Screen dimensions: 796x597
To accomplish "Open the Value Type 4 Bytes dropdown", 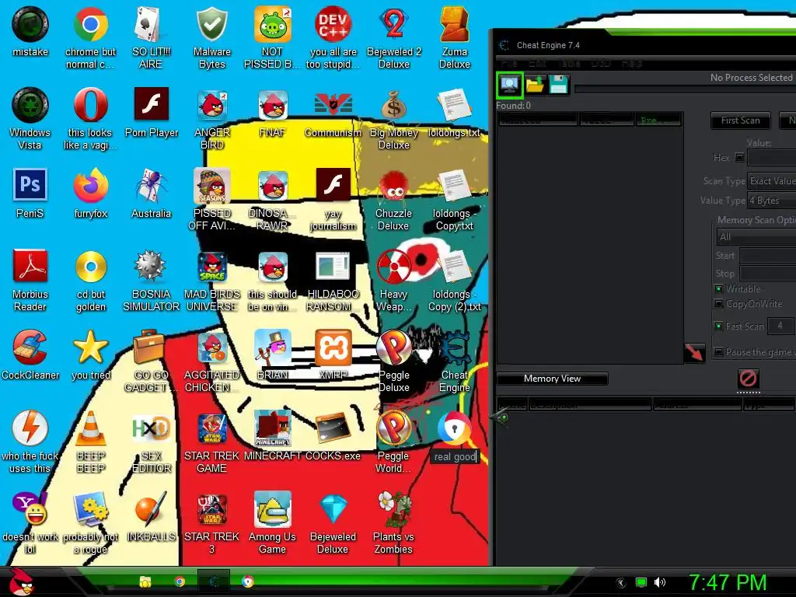I will pos(772,201).
